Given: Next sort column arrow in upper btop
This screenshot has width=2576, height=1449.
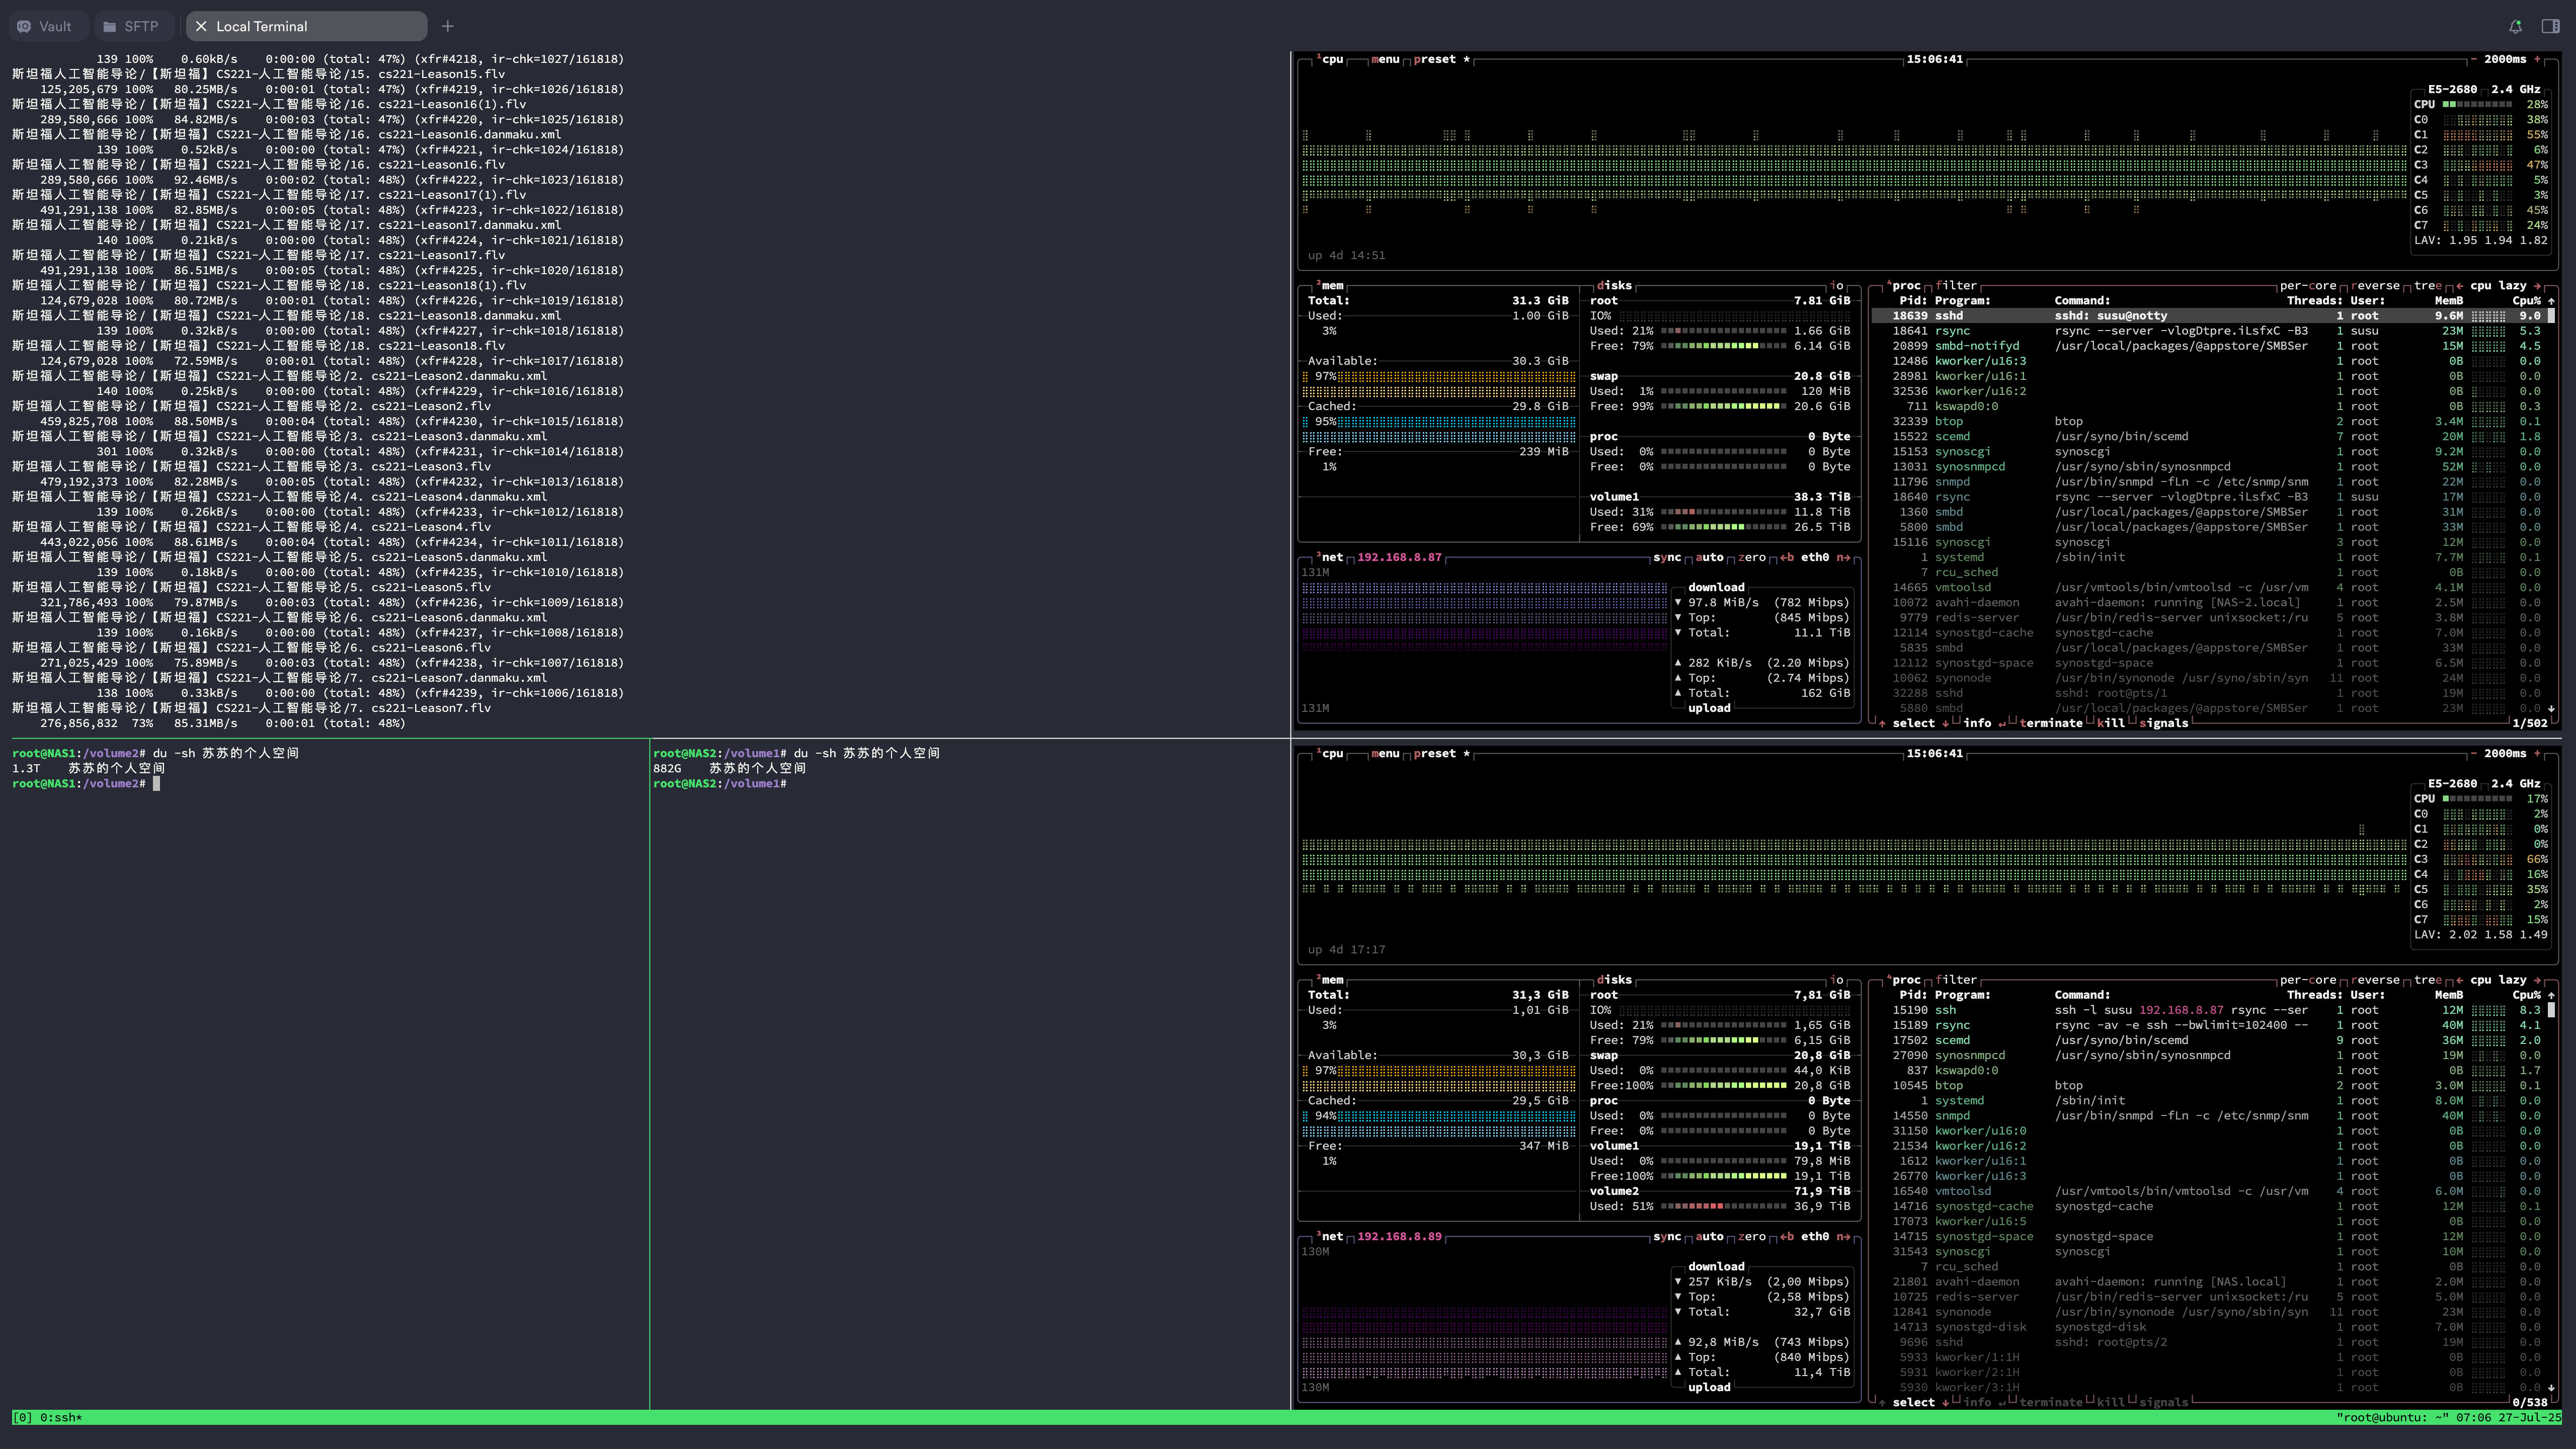Looking at the screenshot, I should 2537,285.
